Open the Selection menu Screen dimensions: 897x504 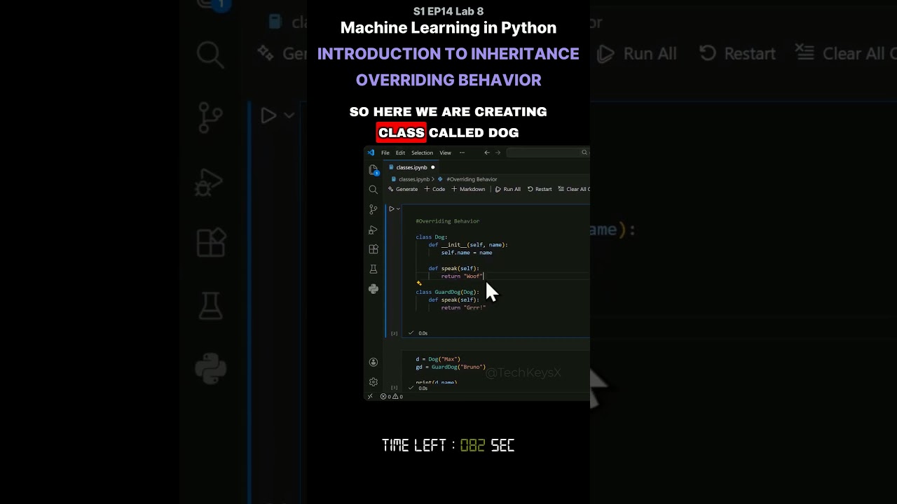422,153
